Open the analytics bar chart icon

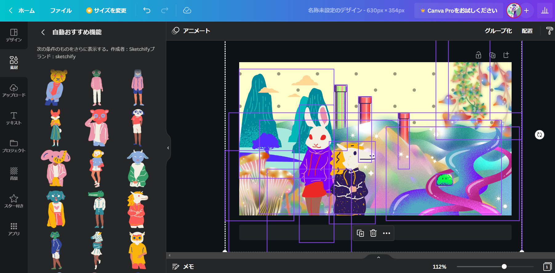[545, 10]
